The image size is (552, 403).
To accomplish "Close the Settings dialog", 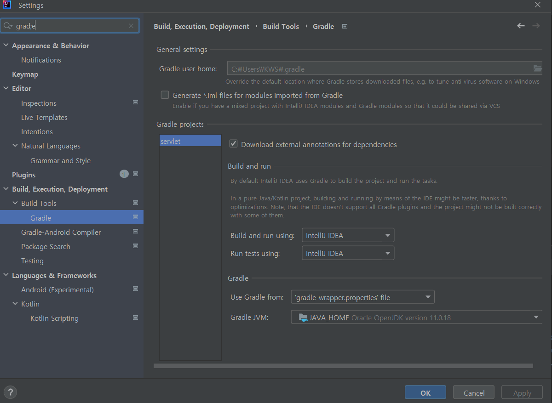I will point(537,5).
